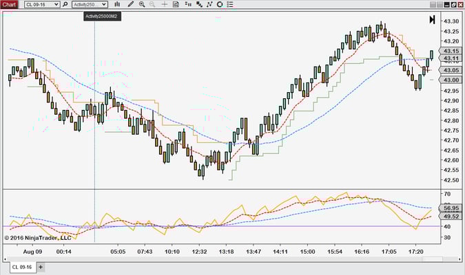
Task: Click the instrument search magnifier icon
Action: [x=65, y=4]
